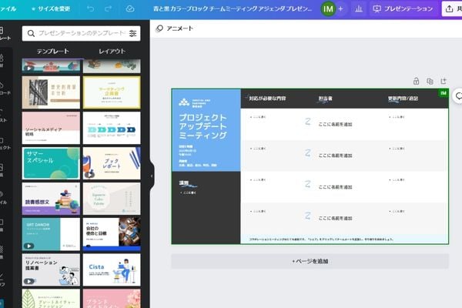Click the search magnifier icon
This screenshot has width=462, height=308.
pos(31,33)
